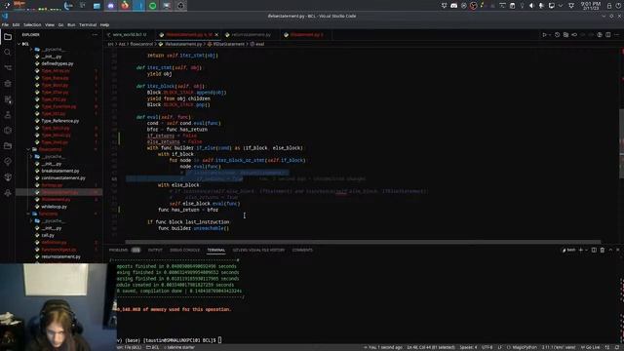Click the split terminal icon
624x351 pixels.
point(594,250)
